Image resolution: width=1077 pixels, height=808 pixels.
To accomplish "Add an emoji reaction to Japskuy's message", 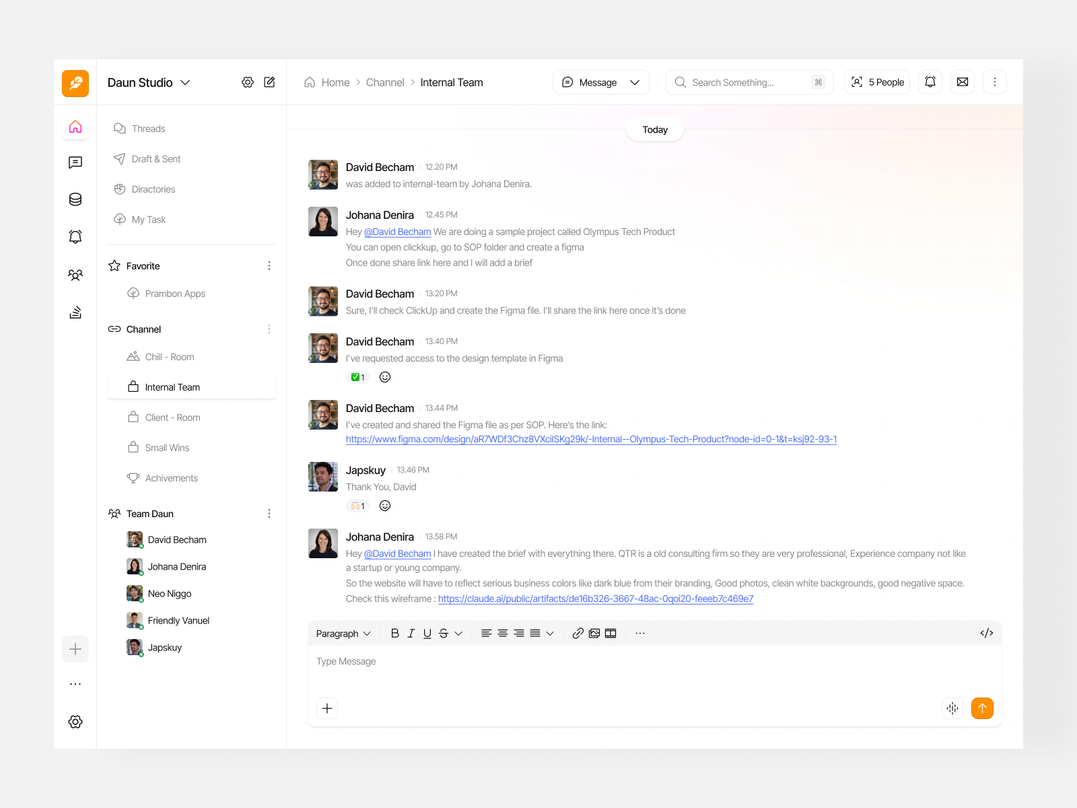I will (384, 505).
